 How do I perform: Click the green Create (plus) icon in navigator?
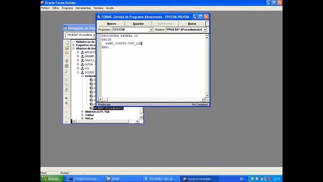tap(67, 99)
